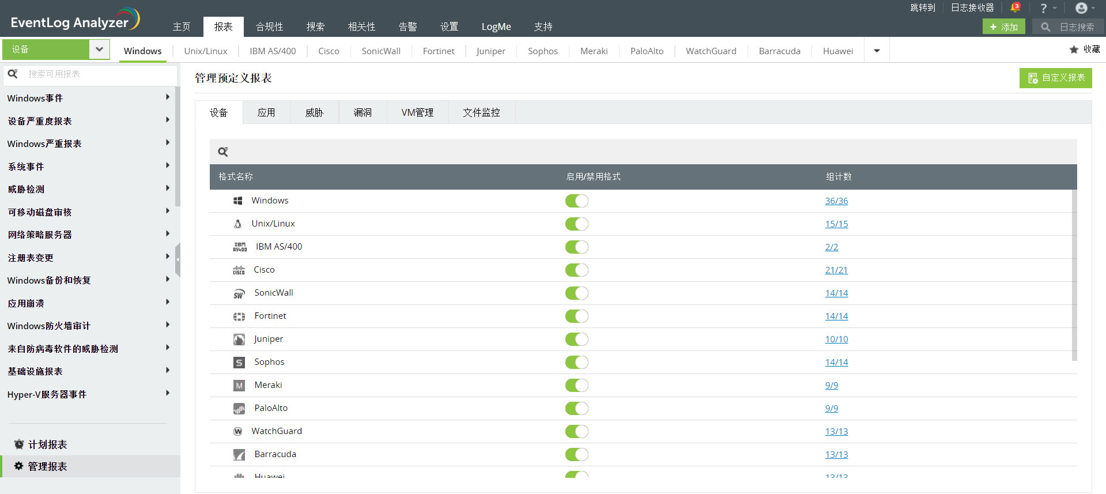Toggle the IBM AS/400 format switch
The width and height of the screenshot is (1106, 494).
pyautogui.click(x=577, y=247)
